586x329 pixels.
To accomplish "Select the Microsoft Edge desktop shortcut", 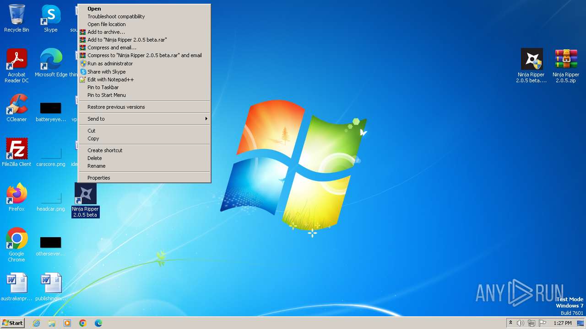I will pos(51,63).
